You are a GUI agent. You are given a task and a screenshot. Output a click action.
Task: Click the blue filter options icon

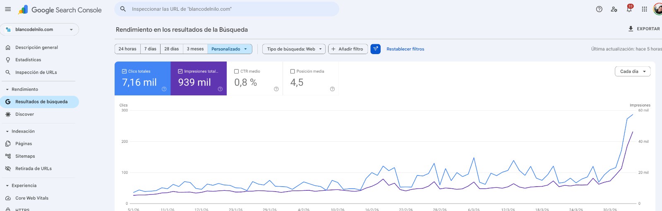point(375,49)
